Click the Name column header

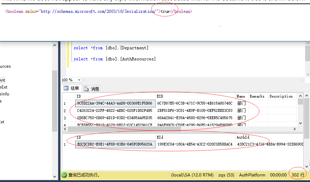(241, 96)
